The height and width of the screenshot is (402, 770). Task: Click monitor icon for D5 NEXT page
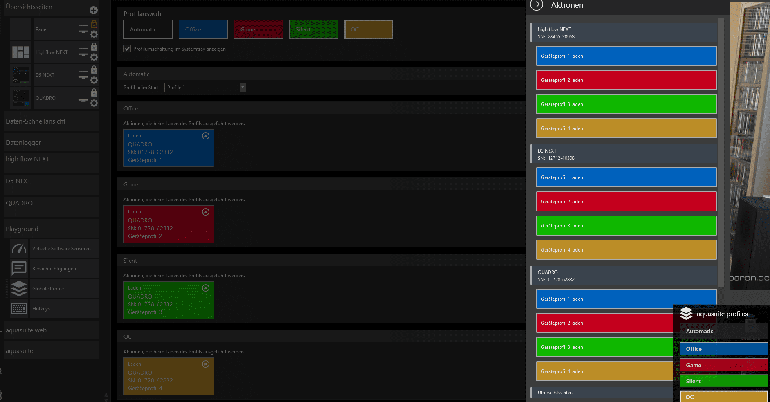point(83,75)
